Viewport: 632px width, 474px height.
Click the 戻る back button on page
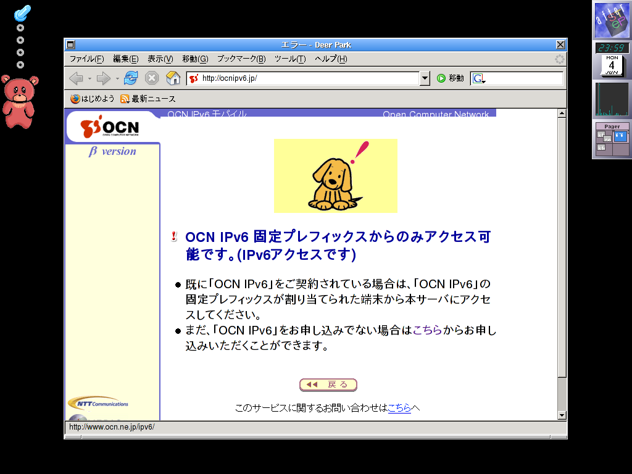point(328,385)
